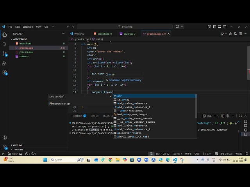The image size is (250, 187).
Task: Open the remote window status bar icon
Action: point(3,153)
